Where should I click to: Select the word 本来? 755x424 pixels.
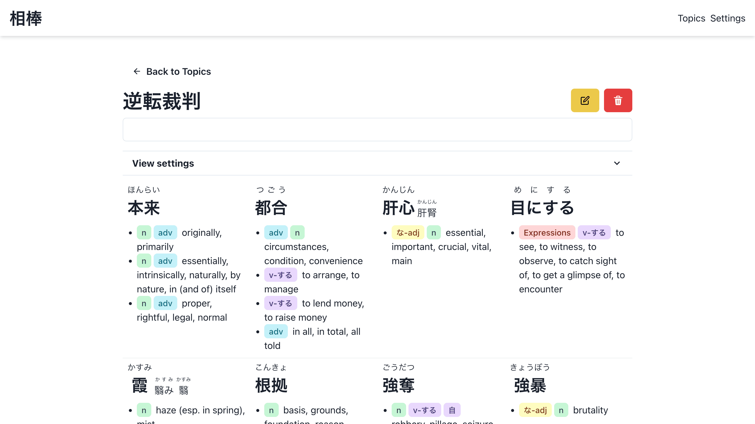pyautogui.click(x=144, y=208)
